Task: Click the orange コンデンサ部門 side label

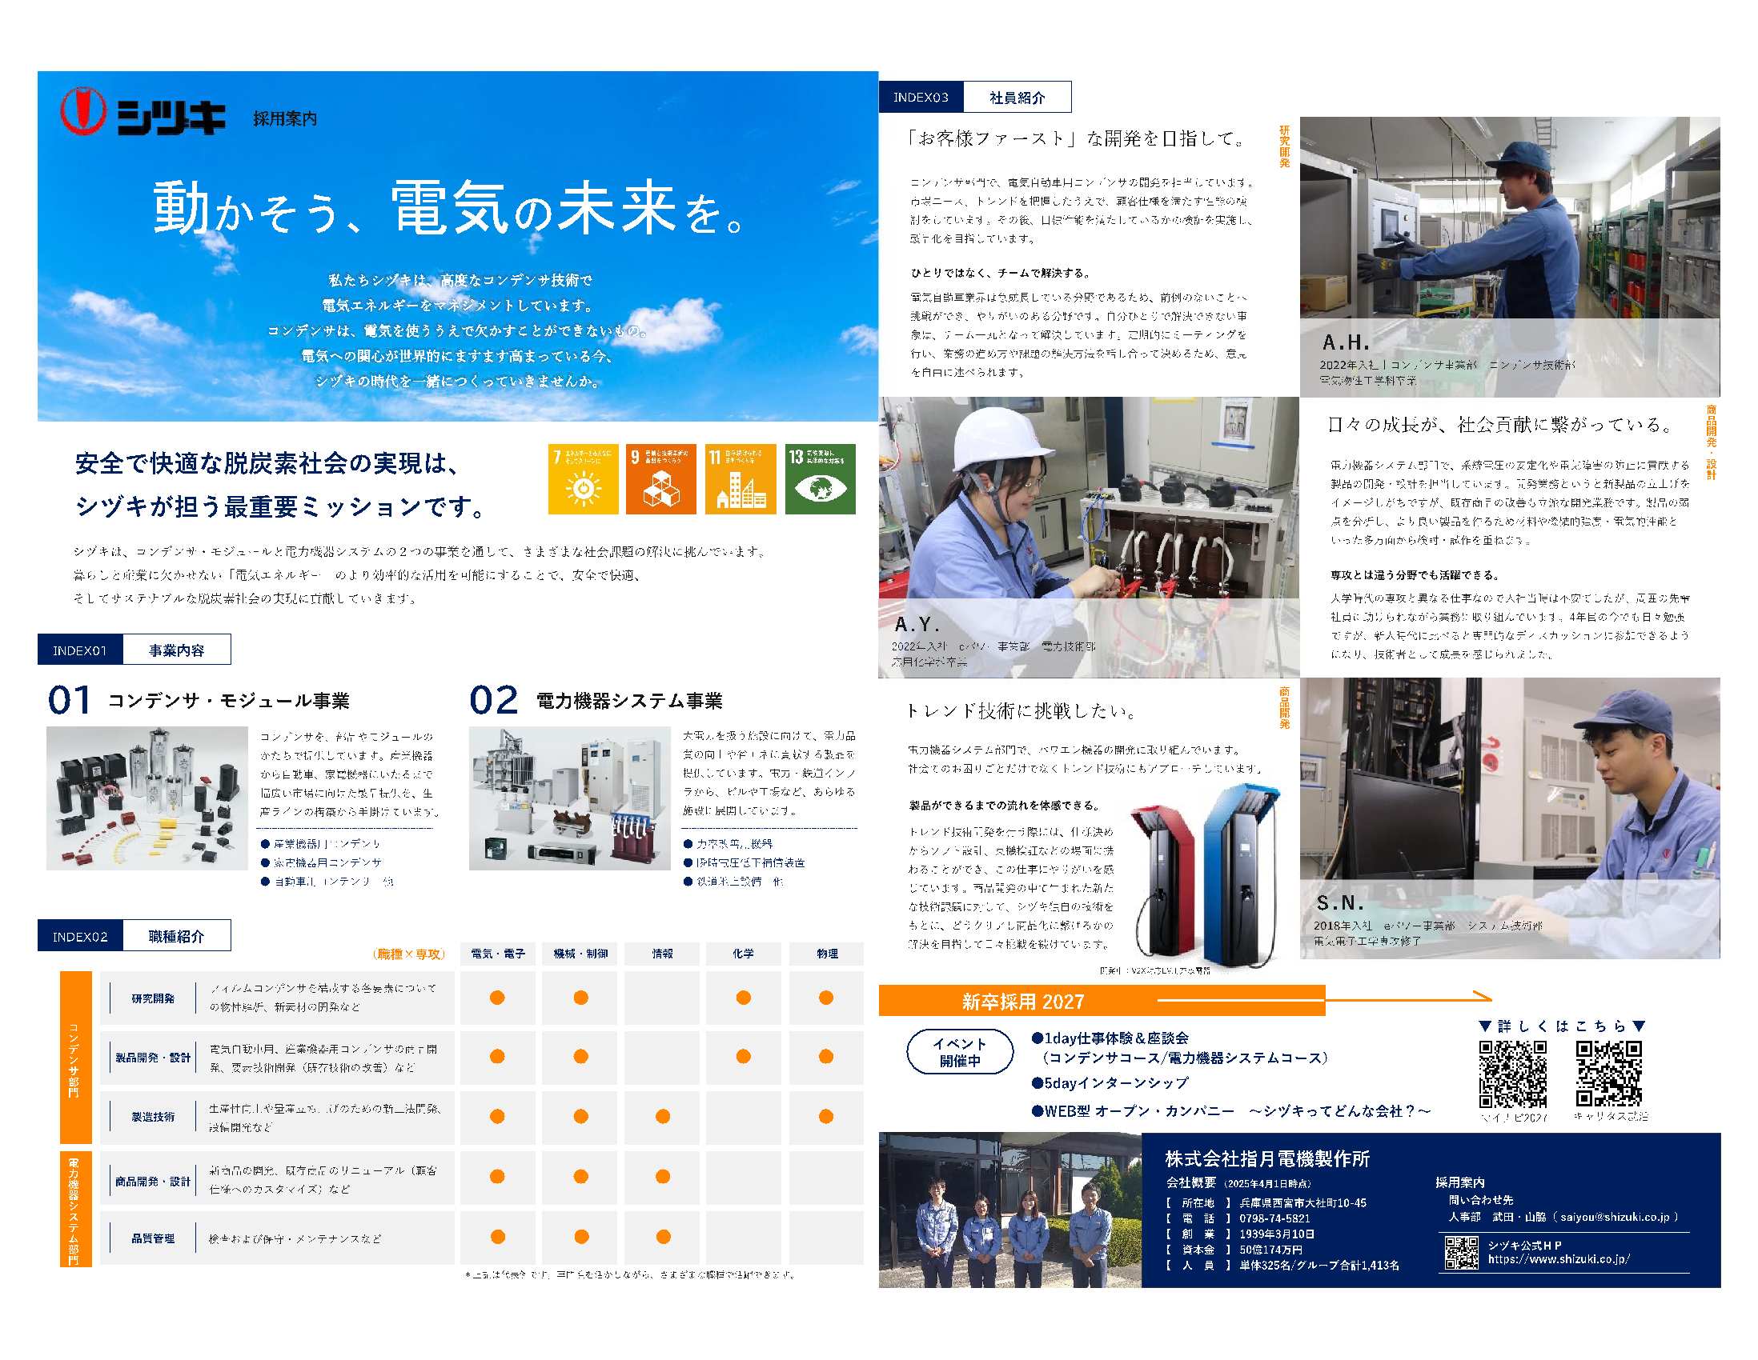Action: tap(76, 1057)
